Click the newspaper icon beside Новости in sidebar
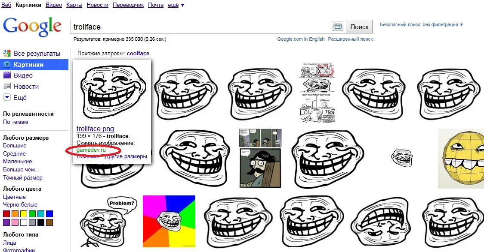This screenshot has width=484, height=252. tap(7, 86)
